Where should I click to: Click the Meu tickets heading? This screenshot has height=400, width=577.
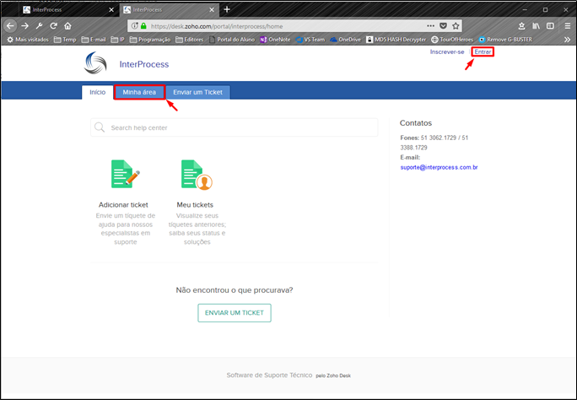pyautogui.click(x=195, y=204)
